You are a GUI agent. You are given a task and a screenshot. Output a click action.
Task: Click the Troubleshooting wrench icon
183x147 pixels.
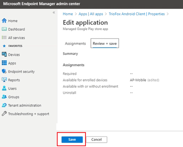(x=4, y=114)
